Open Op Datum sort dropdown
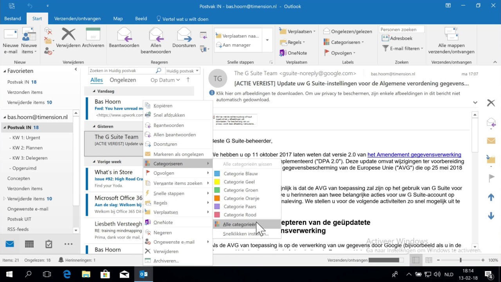 [165, 80]
